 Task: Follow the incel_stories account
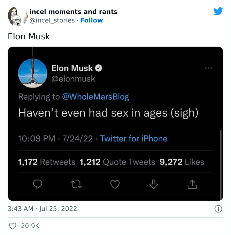tap(91, 20)
